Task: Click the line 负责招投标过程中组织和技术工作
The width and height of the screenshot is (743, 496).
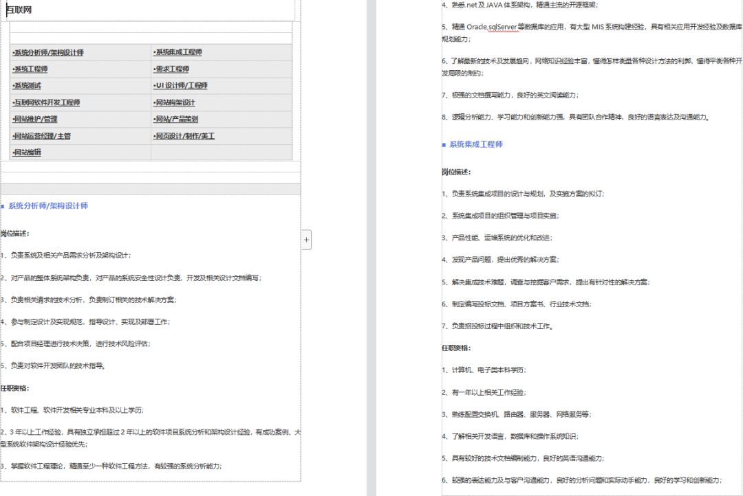Action: point(497,326)
